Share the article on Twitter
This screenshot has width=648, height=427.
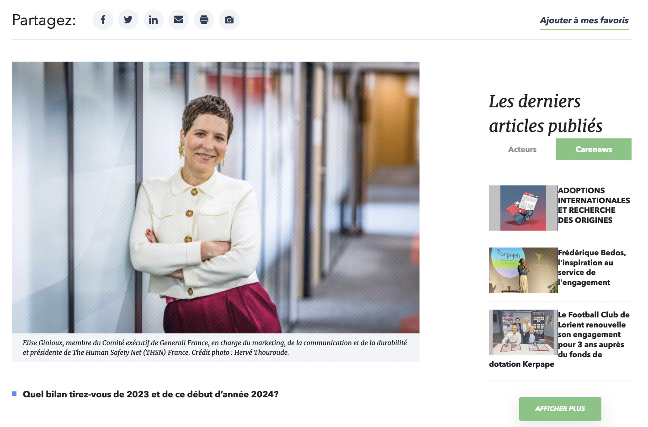(128, 20)
